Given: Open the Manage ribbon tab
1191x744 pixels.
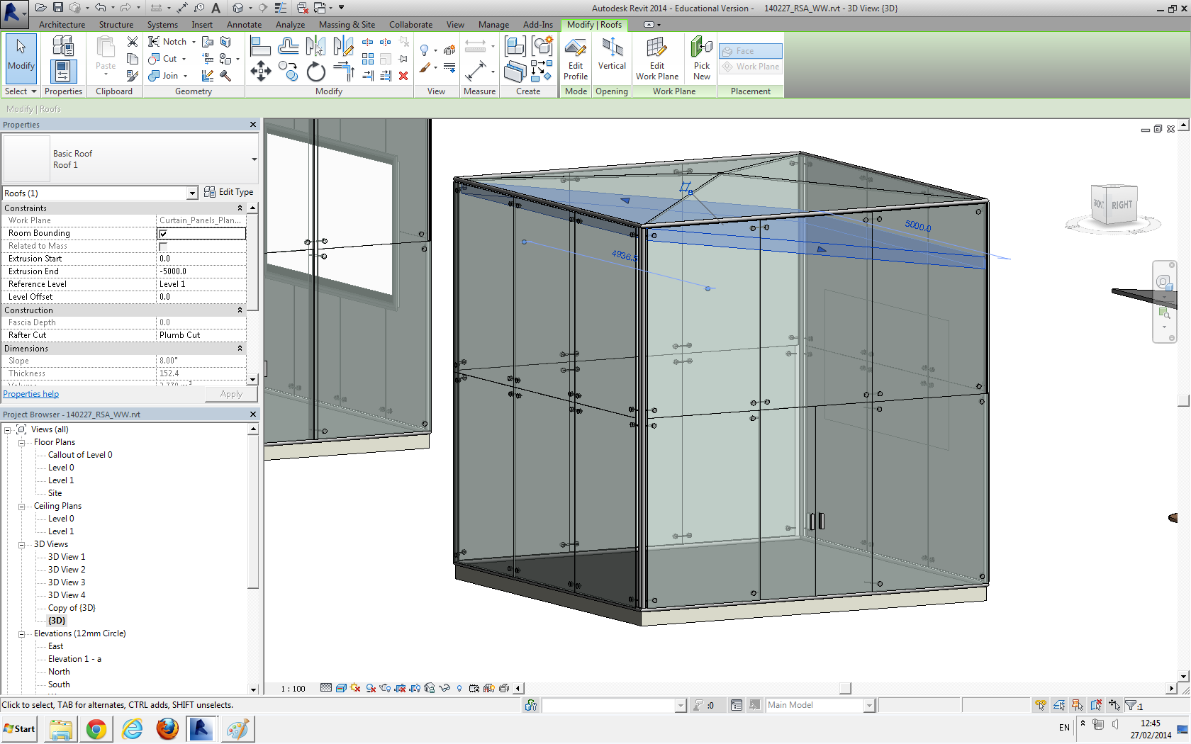Looking at the screenshot, I should click(493, 25).
